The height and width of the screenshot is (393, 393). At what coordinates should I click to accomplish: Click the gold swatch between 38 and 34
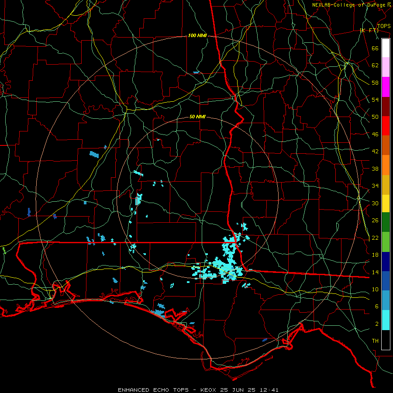(x=386, y=185)
